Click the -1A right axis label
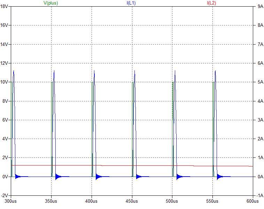The image size is (264, 209). pyautogui.click(x=260, y=195)
